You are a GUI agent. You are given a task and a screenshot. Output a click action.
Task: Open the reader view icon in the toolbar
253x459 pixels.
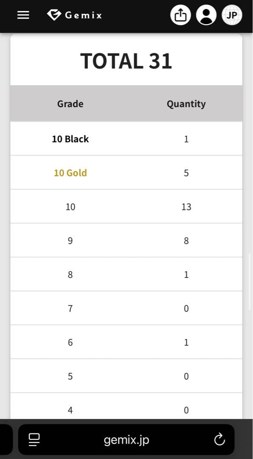(x=34, y=440)
